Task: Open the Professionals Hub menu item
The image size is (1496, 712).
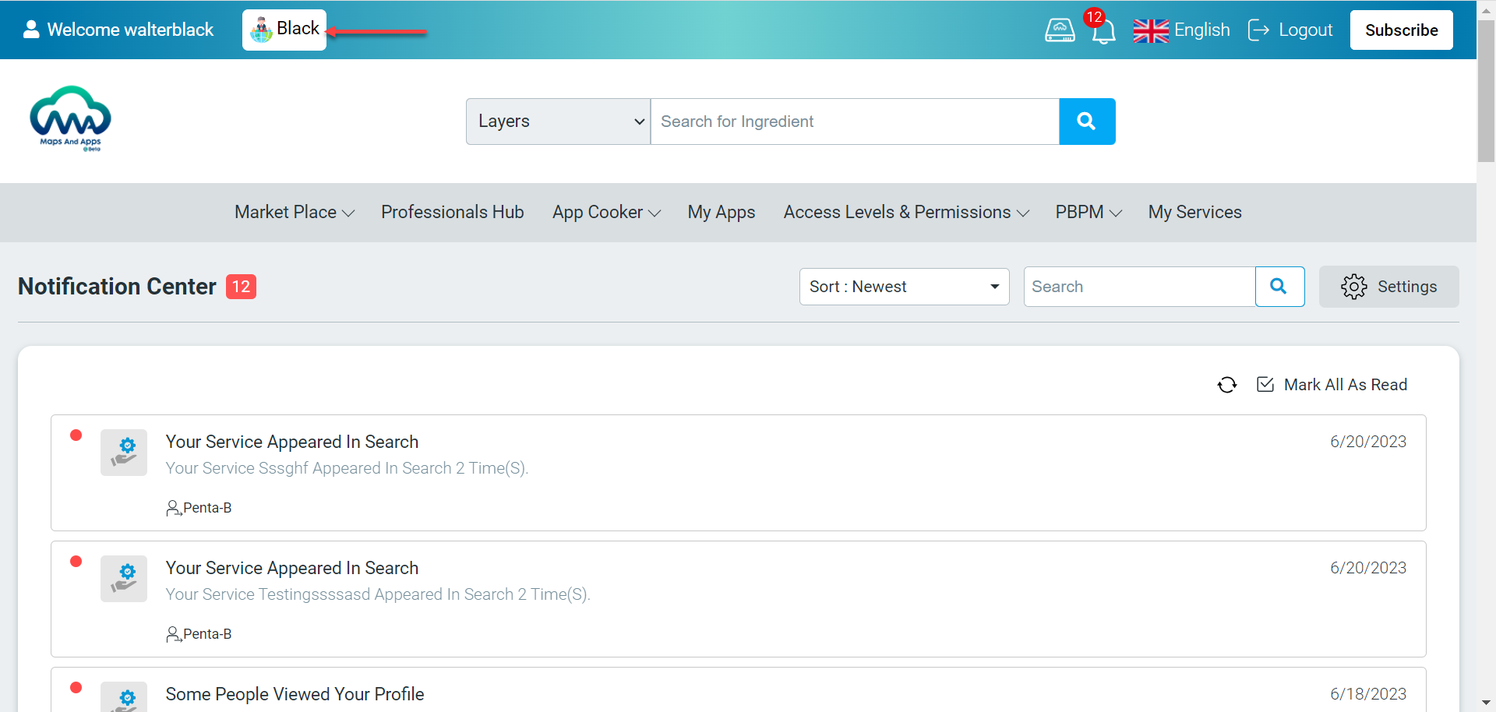Action: [453, 213]
